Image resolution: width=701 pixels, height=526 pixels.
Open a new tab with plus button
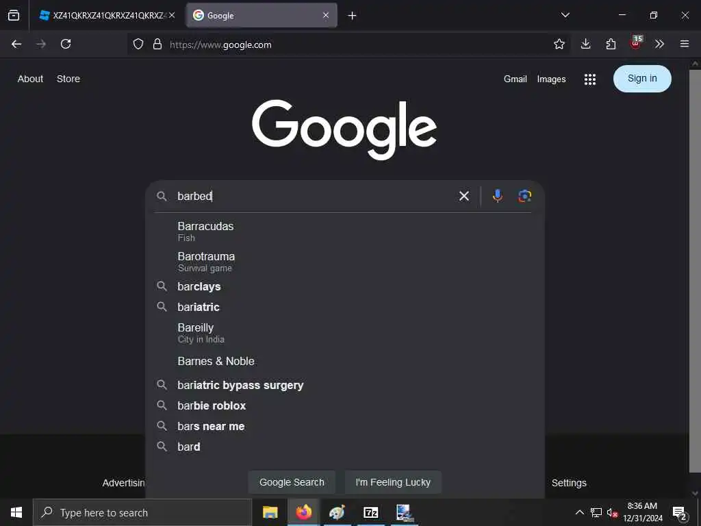click(353, 16)
